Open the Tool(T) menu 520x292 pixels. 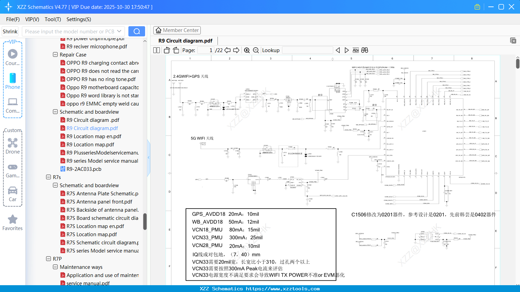(x=53, y=19)
